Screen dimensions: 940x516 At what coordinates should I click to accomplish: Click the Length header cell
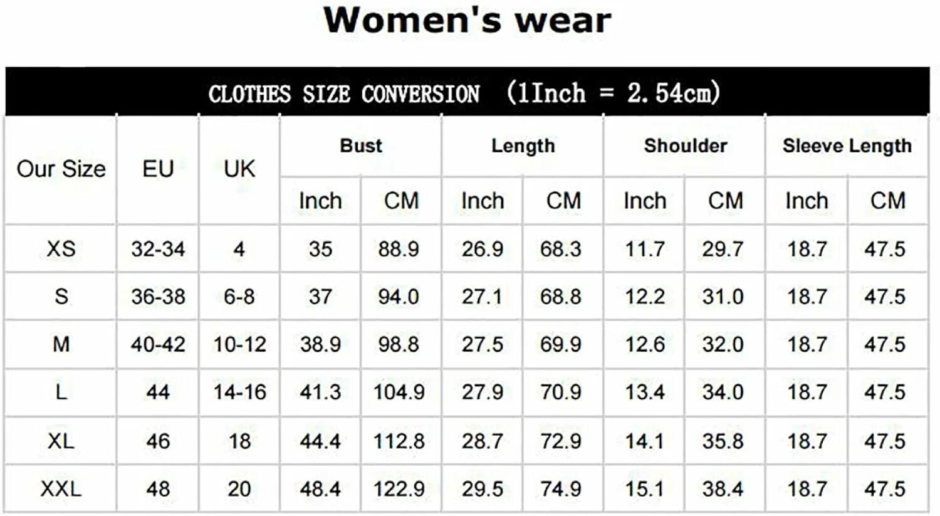pyautogui.click(x=523, y=146)
